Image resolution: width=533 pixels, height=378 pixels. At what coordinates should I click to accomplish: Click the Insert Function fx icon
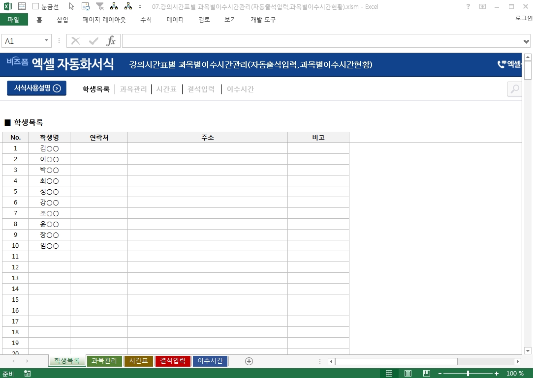tap(111, 41)
